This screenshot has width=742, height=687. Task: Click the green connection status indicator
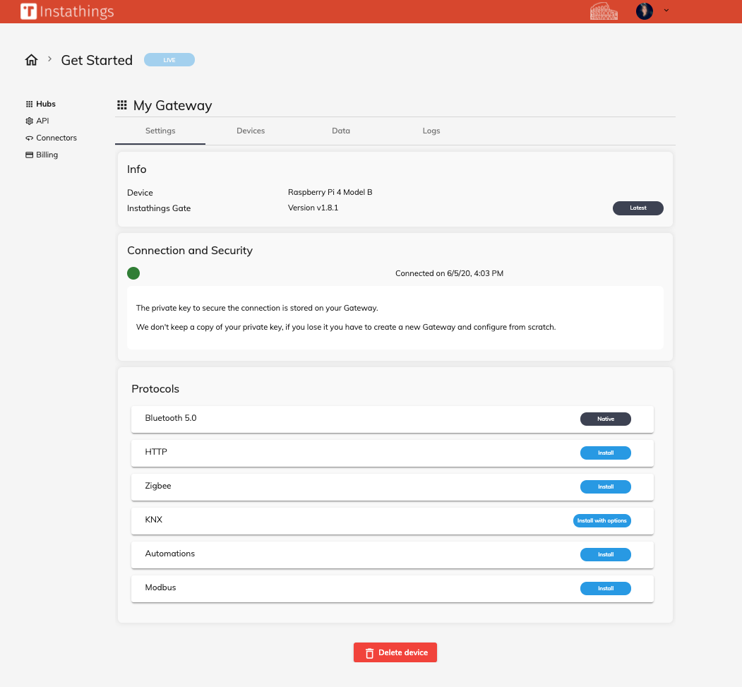[x=133, y=273]
